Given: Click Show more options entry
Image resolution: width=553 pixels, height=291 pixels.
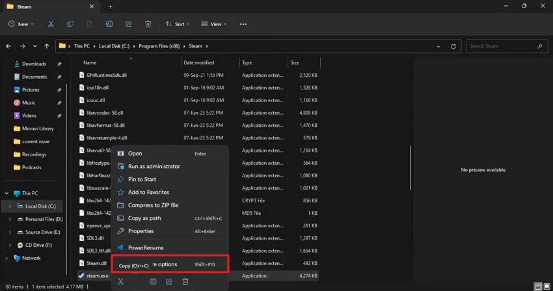Looking at the screenshot, I should [170, 264].
